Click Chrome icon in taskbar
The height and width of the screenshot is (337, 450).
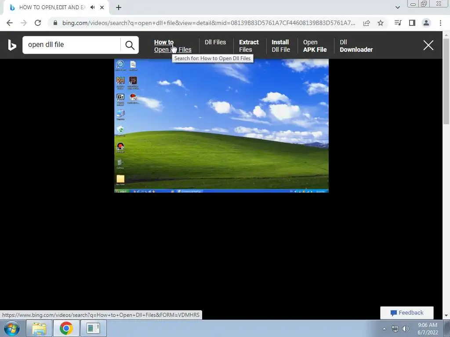[66, 328]
